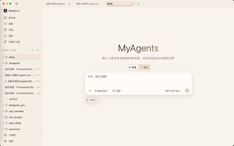This screenshot has width=234, height=146.
Task: Select the zao_translate workspace label
Action: pyautogui.click(x=16, y=111)
